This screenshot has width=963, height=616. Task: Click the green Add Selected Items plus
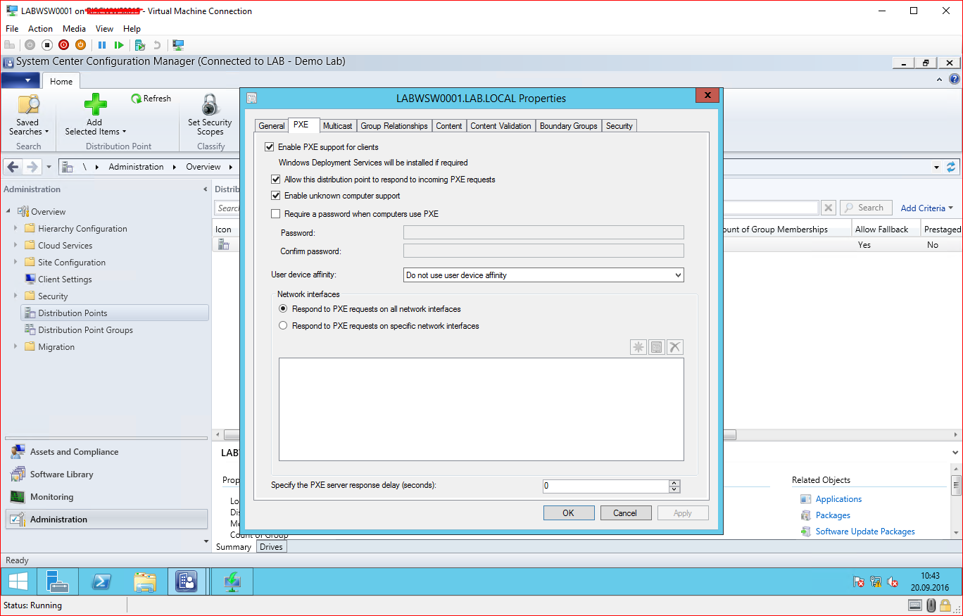click(95, 105)
